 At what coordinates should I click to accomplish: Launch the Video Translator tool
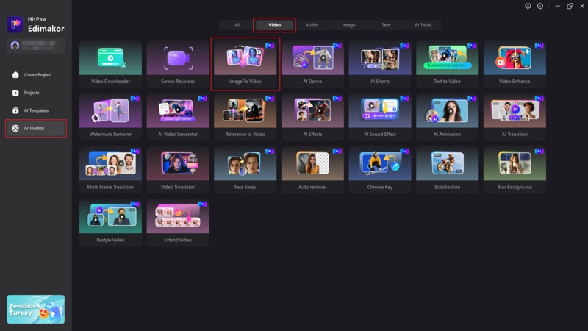178,170
